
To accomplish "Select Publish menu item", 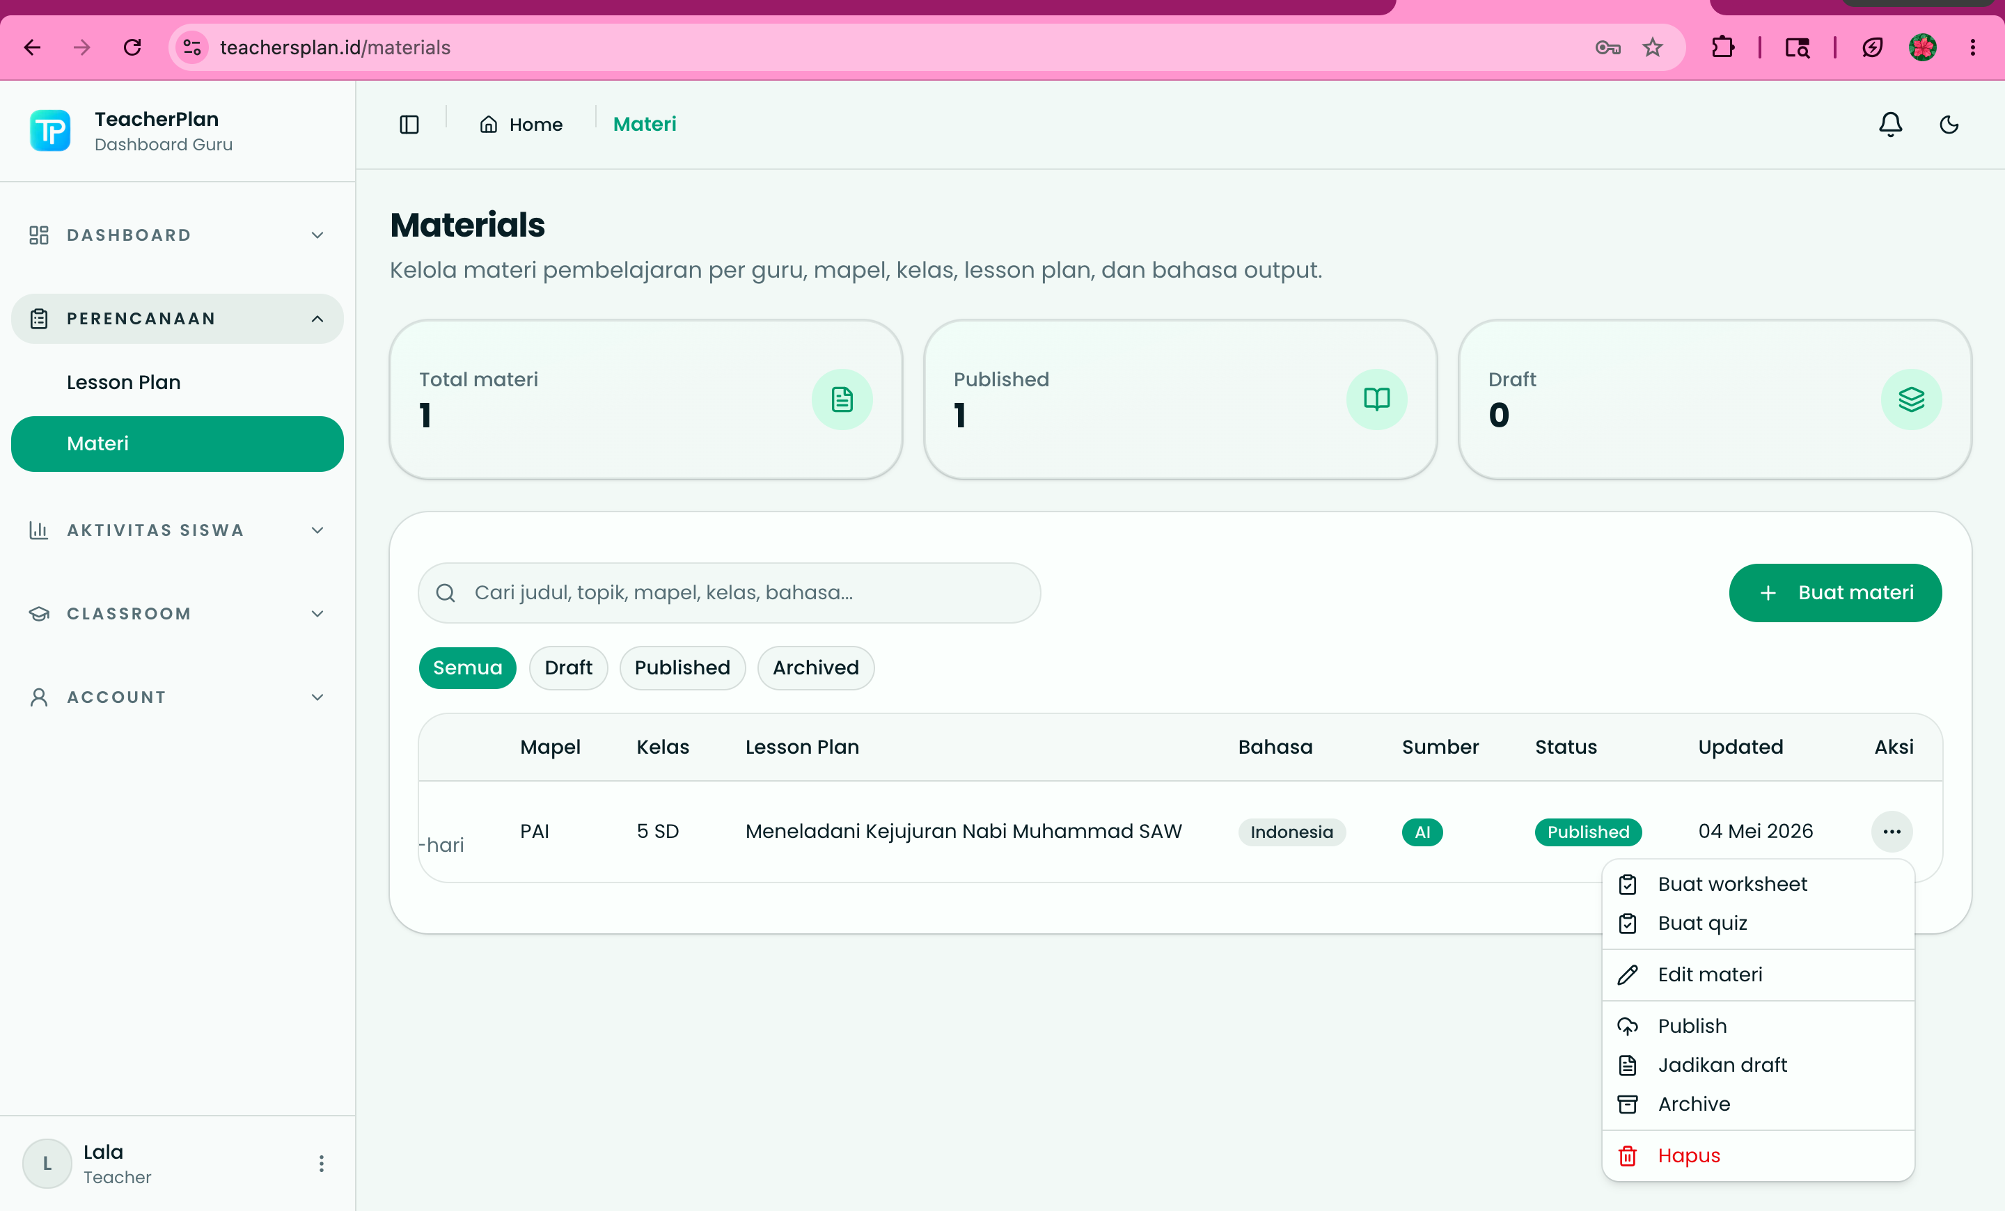I will pos(1758,1027).
